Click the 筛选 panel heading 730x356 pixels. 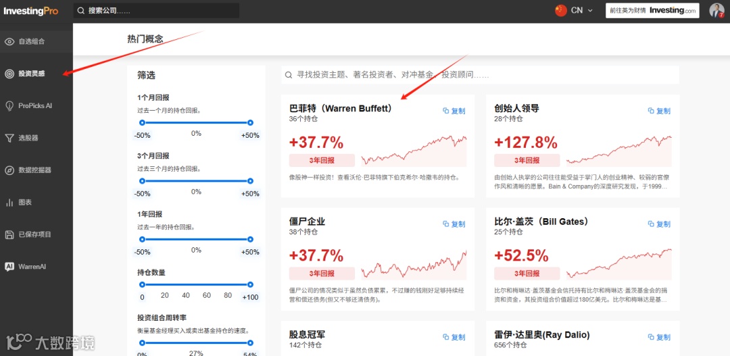pos(146,75)
